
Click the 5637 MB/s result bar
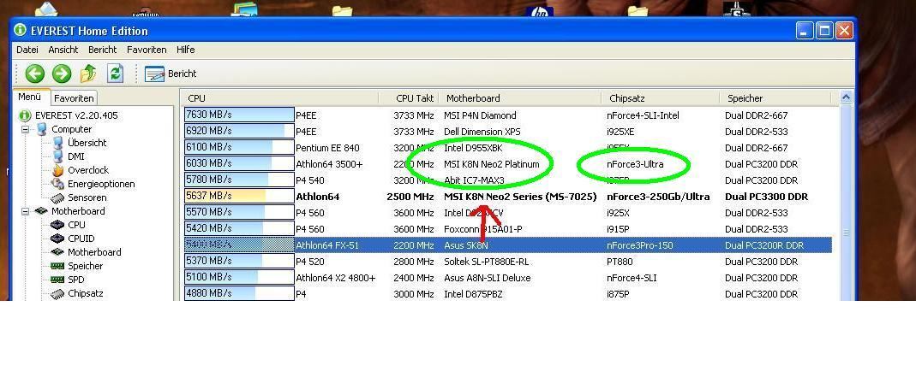tap(239, 196)
